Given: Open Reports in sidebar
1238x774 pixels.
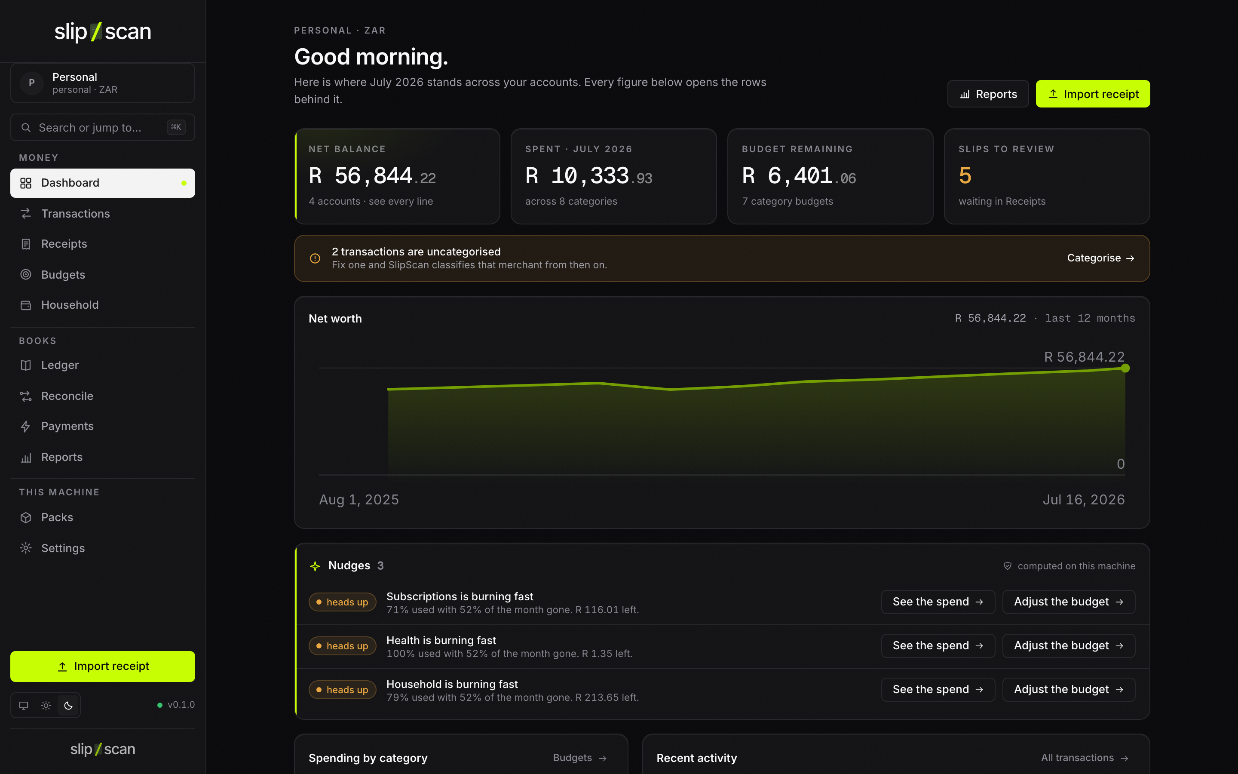Looking at the screenshot, I should pyautogui.click(x=102, y=457).
